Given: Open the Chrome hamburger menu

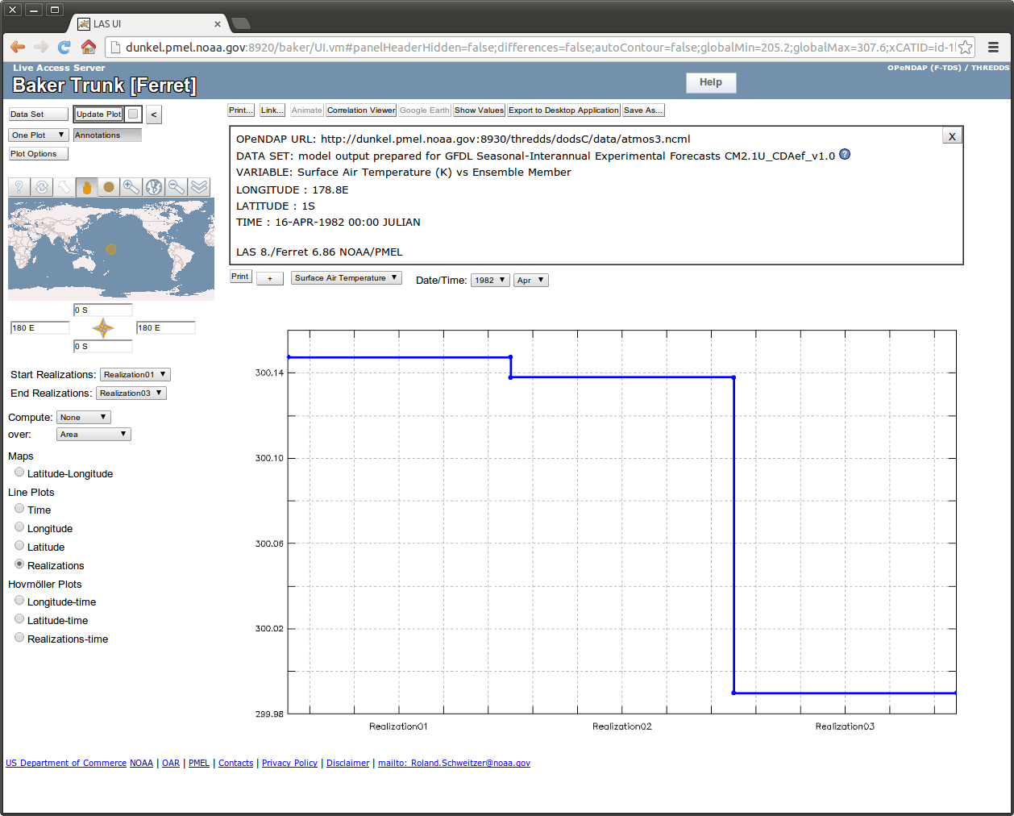Looking at the screenshot, I should [994, 48].
